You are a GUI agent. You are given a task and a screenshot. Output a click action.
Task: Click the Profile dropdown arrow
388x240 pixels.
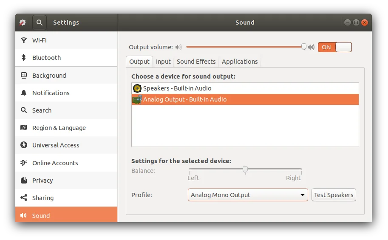pyautogui.click(x=303, y=195)
